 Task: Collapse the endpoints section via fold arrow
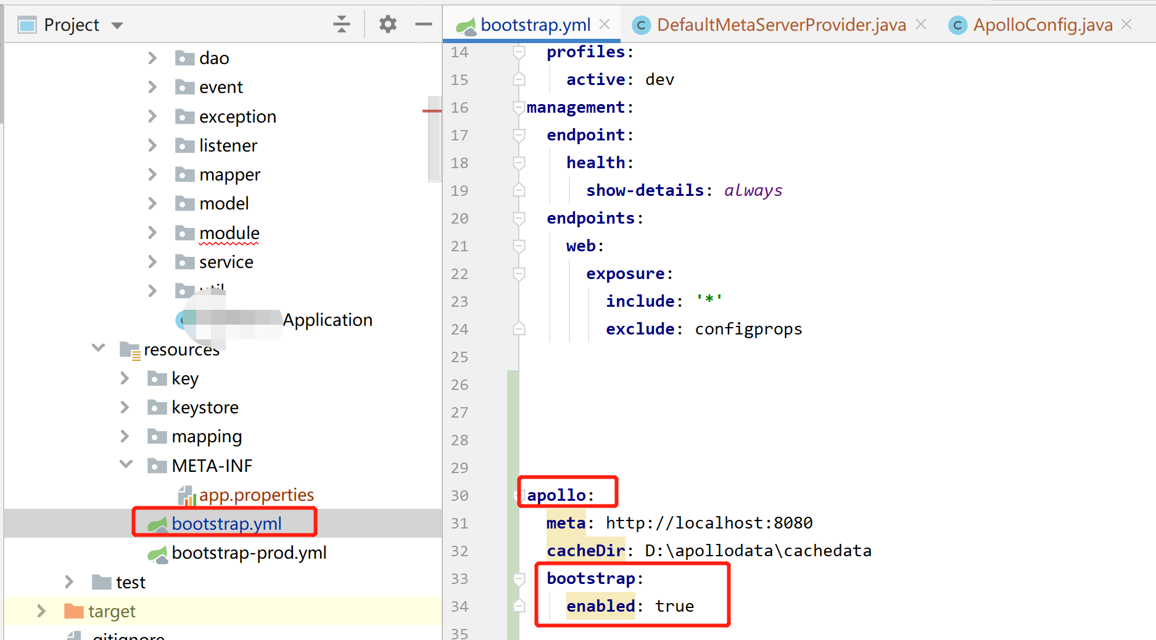pyautogui.click(x=518, y=219)
